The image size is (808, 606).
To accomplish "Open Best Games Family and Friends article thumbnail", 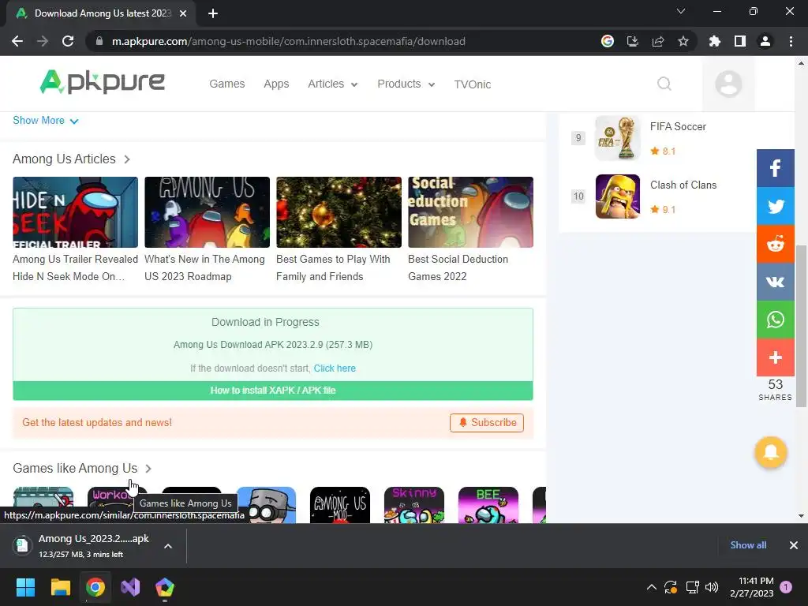I will pos(339,211).
